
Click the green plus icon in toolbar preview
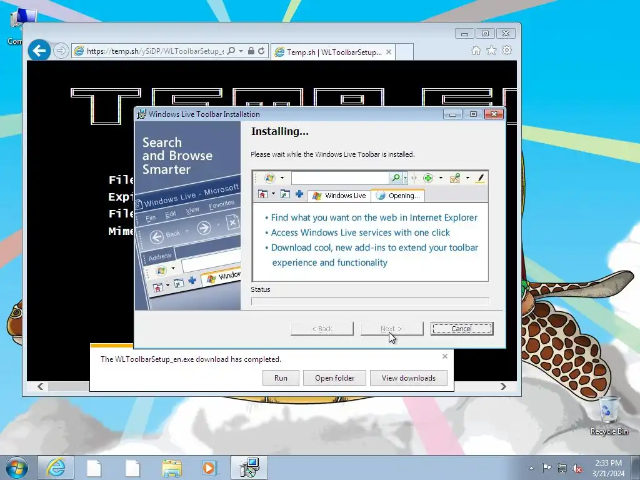(427, 178)
